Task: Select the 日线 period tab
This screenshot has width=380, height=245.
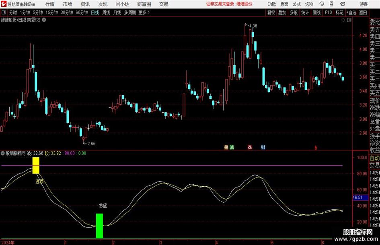Action: click(95, 12)
